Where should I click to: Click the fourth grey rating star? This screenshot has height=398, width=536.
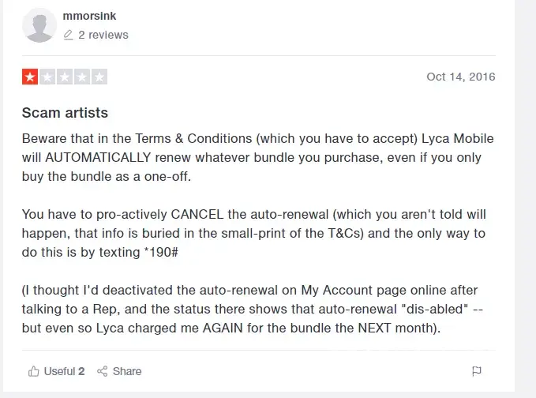point(82,77)
